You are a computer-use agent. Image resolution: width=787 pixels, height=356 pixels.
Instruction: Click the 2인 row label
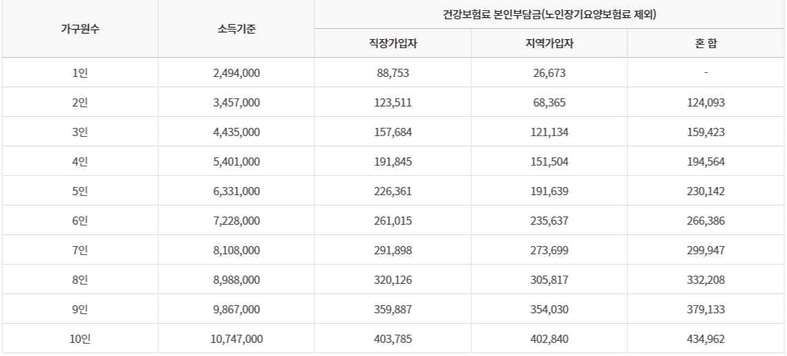[80, 103]
